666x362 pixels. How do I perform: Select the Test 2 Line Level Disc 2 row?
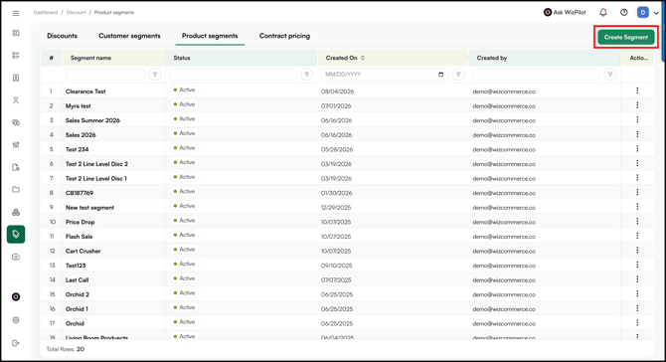(347, 163)
